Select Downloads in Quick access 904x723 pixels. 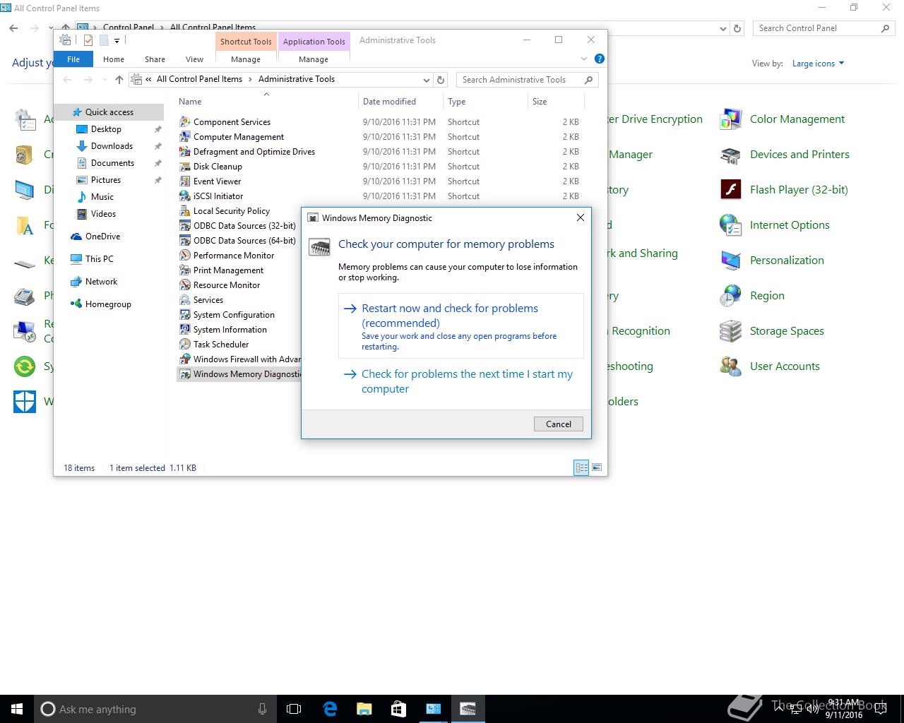coord(112,146)
